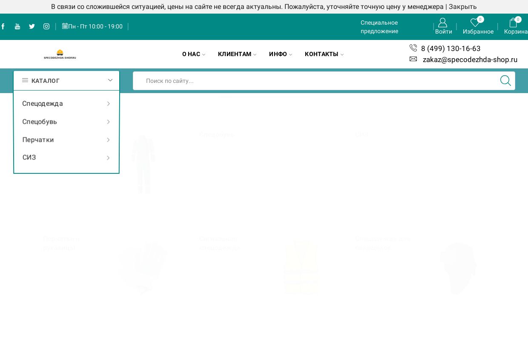The width and height of the screenshot is (528, 340).
Task: Open the YouTube social icon
Action: (17, 26)
